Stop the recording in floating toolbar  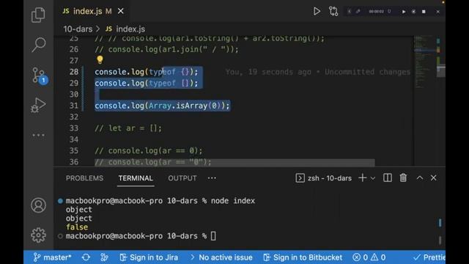pos(424,12)
